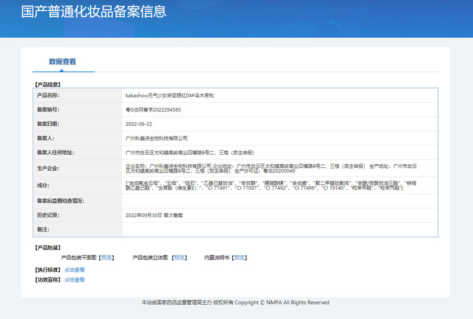This screenshot has width=473, height=319.
Task: Click 点击查看 next to 功效宣称
Action: click(x=74, y=280)
